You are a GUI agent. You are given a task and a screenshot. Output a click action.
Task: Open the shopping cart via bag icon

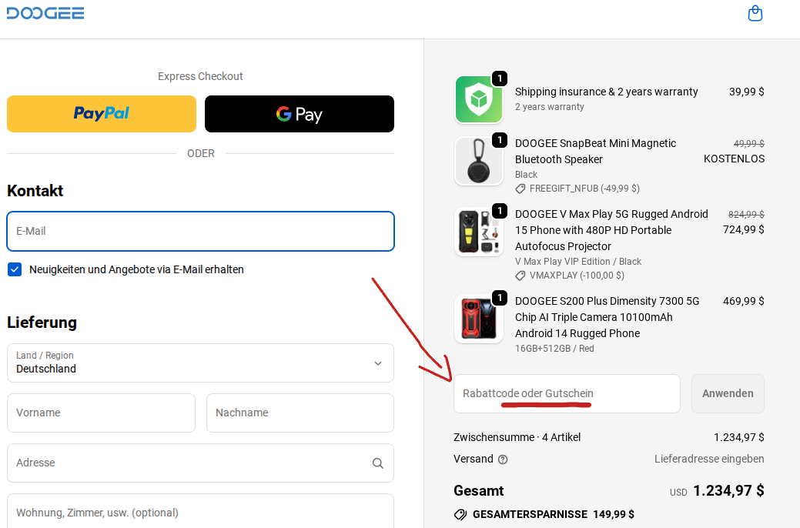tap(755, 13)
